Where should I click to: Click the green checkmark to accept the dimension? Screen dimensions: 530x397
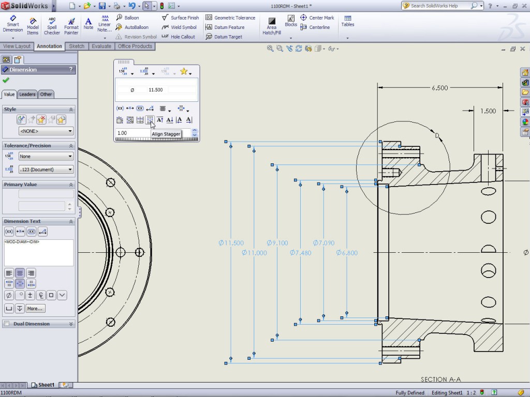[7, 80]
